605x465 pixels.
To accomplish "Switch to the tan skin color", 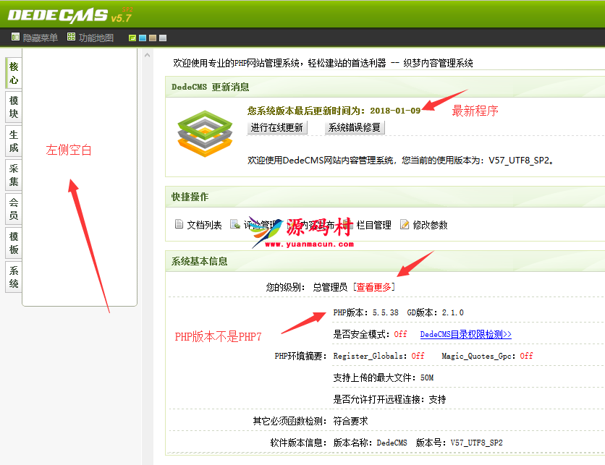I will point(153,38).
